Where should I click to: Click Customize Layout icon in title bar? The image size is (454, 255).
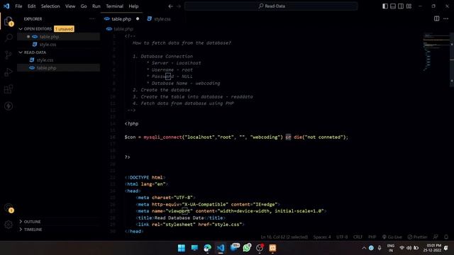click(x=409, y=6)
